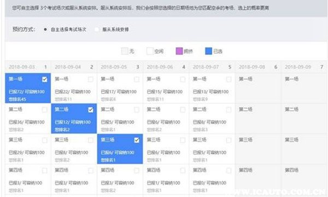This screenshot has width=328, height=197.
Task: Select the 自主选择考试场次 radio option
Action: point(45,30)
